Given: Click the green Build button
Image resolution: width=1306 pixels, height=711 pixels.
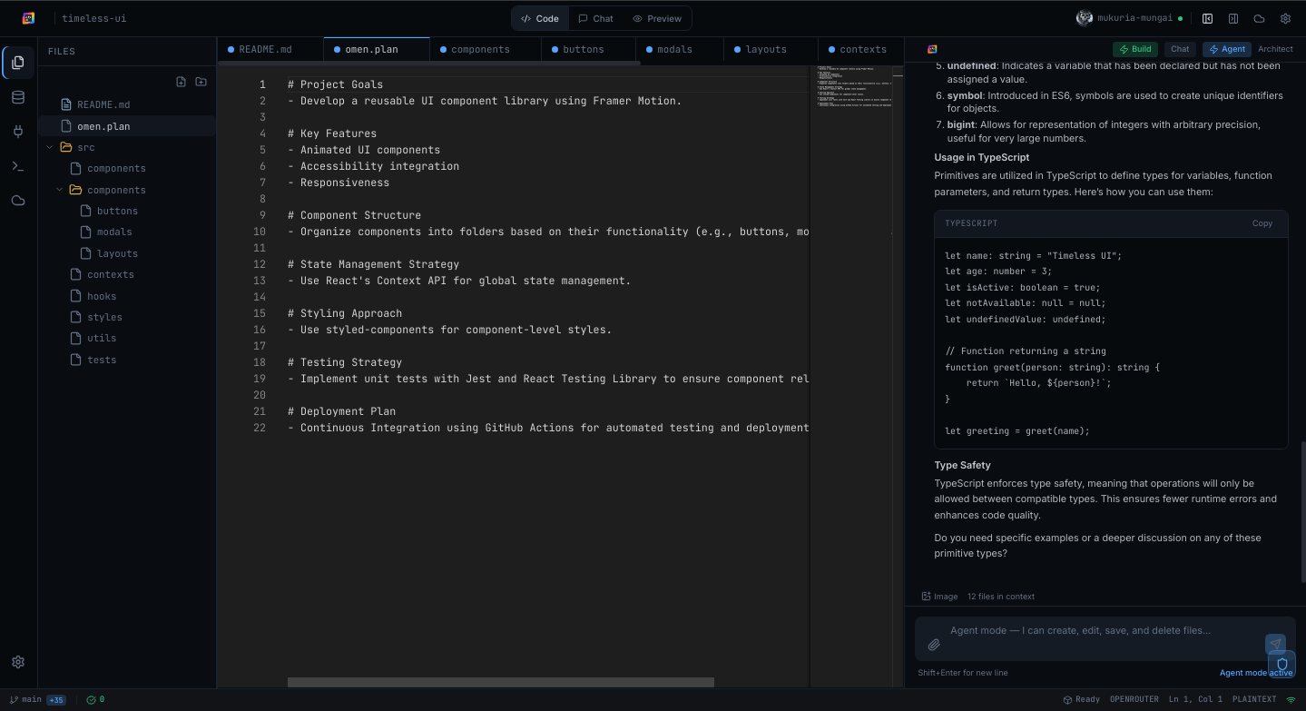Looking at the screenshot, I should point(1134,49).
